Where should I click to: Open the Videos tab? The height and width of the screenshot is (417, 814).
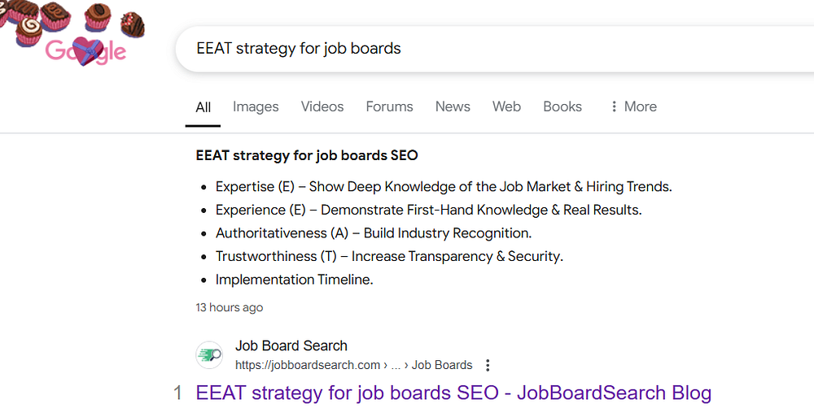pyautogui.click(x=322, y=106)
